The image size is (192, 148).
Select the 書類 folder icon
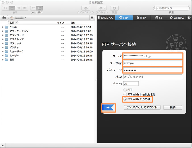[7, 60]
